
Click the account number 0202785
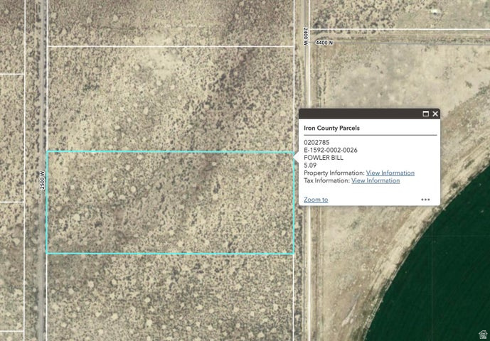[316, 142]
